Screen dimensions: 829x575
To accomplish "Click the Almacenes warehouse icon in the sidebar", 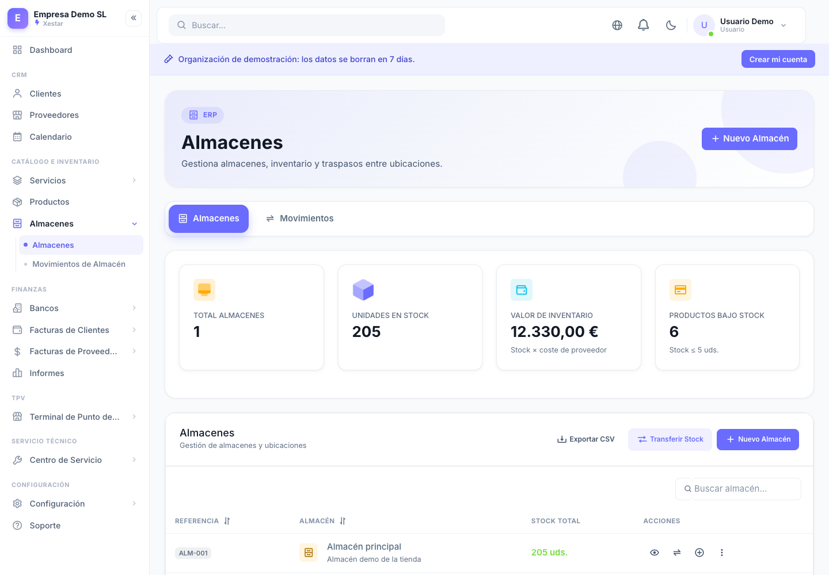I will coord(17,224).
